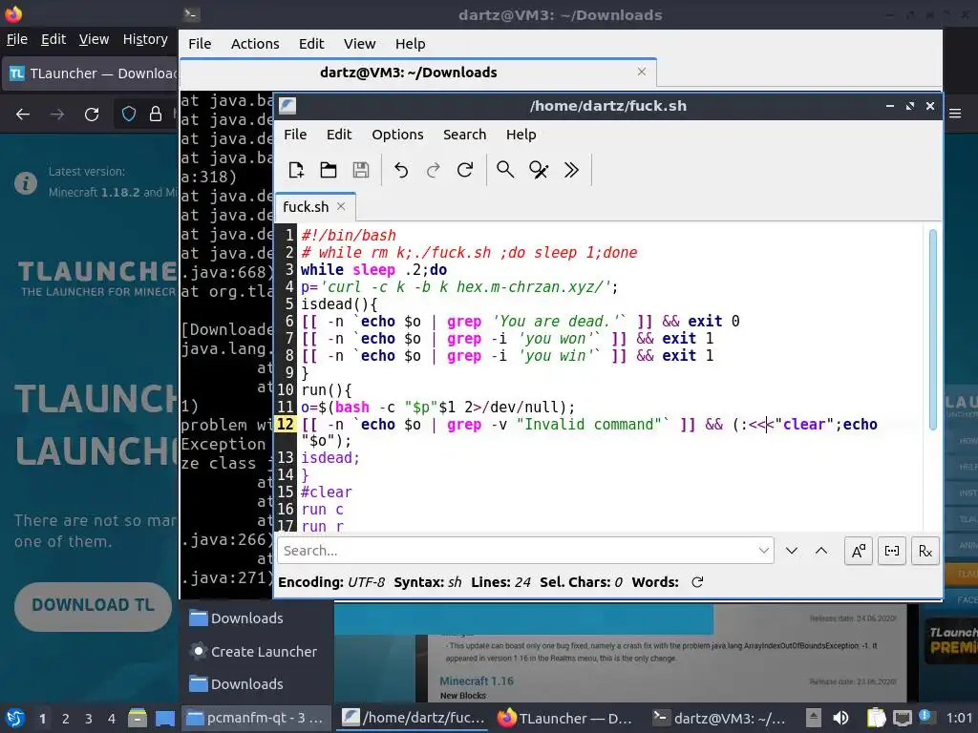This screenshot has width=978, height=733.
Task: Expand the search history dropdown arrow
Action: coord(763,551)
